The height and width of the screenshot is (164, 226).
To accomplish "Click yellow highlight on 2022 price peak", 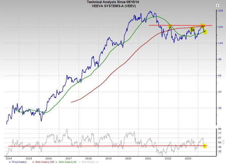I will 170,27.
